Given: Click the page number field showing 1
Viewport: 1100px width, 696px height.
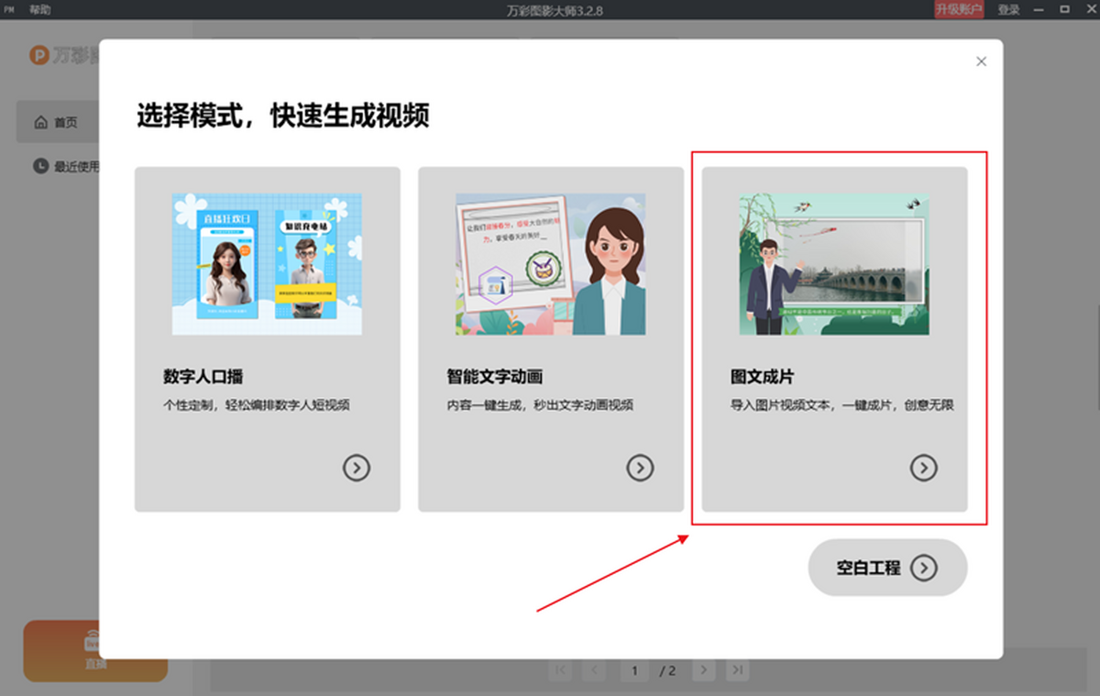Looking at the screenshot, I should 633,670.
